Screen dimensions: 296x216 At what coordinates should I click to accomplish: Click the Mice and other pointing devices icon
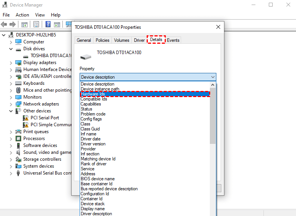coord(18,90)
